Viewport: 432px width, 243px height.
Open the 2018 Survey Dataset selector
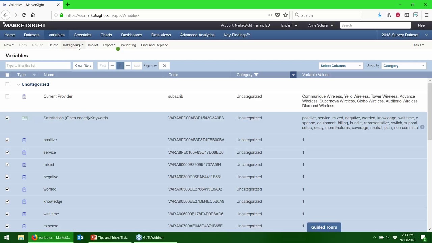[405, 35]
